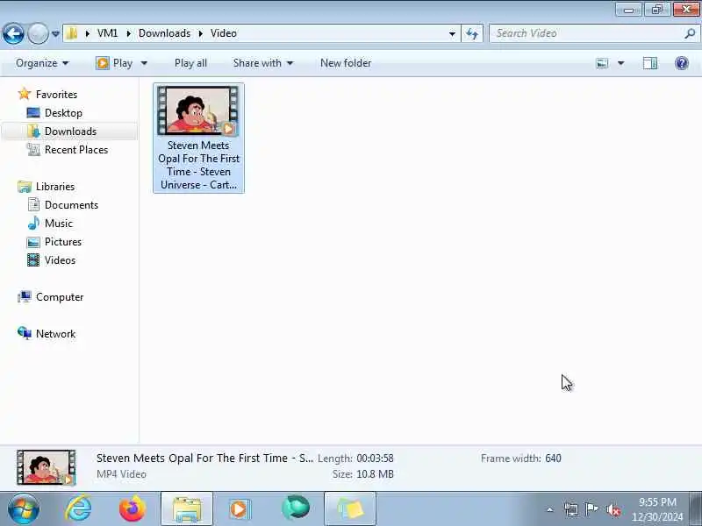This screenshot has height=526, width=702.
Task: Play the selected video with Play button
Action: point(114,63)
